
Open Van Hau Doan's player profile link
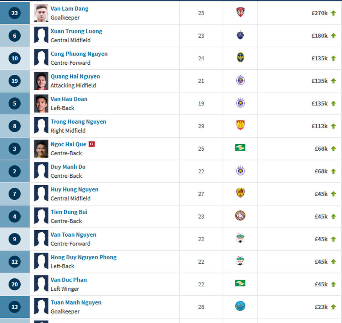tap(69, 99)
